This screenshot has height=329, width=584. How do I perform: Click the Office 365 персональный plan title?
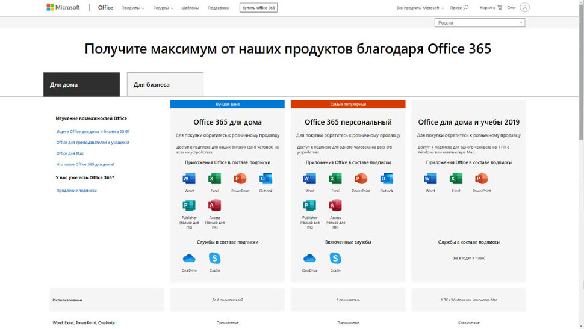(348, 122)
